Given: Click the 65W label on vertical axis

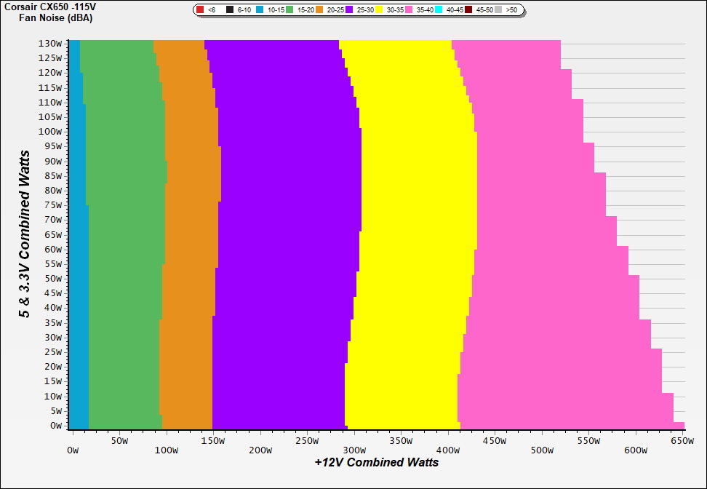Looking at the screenshot, I should (x=52, y=234).
